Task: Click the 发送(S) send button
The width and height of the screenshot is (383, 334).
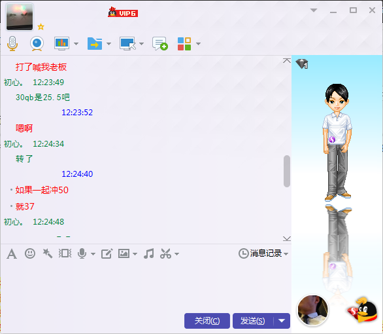Action: point(253,320)
